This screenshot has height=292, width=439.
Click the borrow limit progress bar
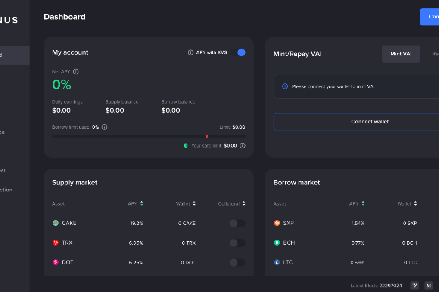149,136
